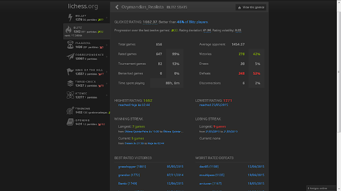Open defeat against arctuvan (1167)

point(210,184)
